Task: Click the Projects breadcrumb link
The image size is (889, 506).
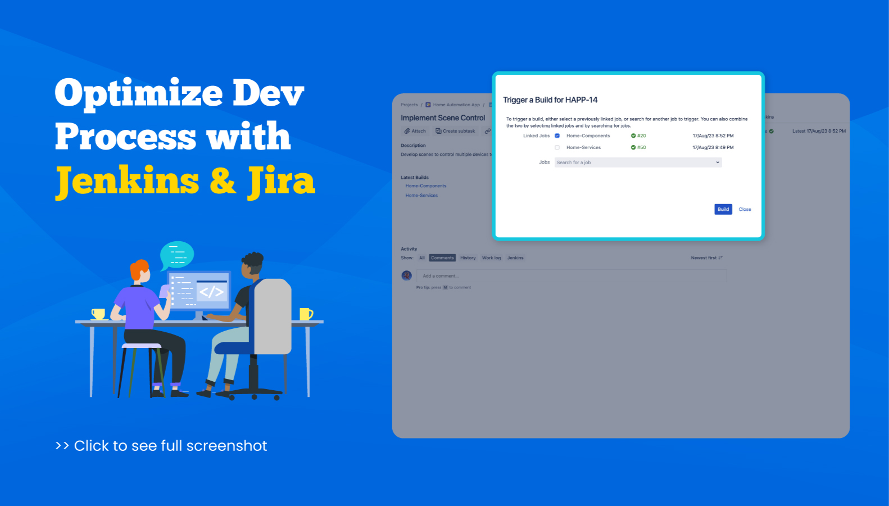Action: [x=409, y=105]
